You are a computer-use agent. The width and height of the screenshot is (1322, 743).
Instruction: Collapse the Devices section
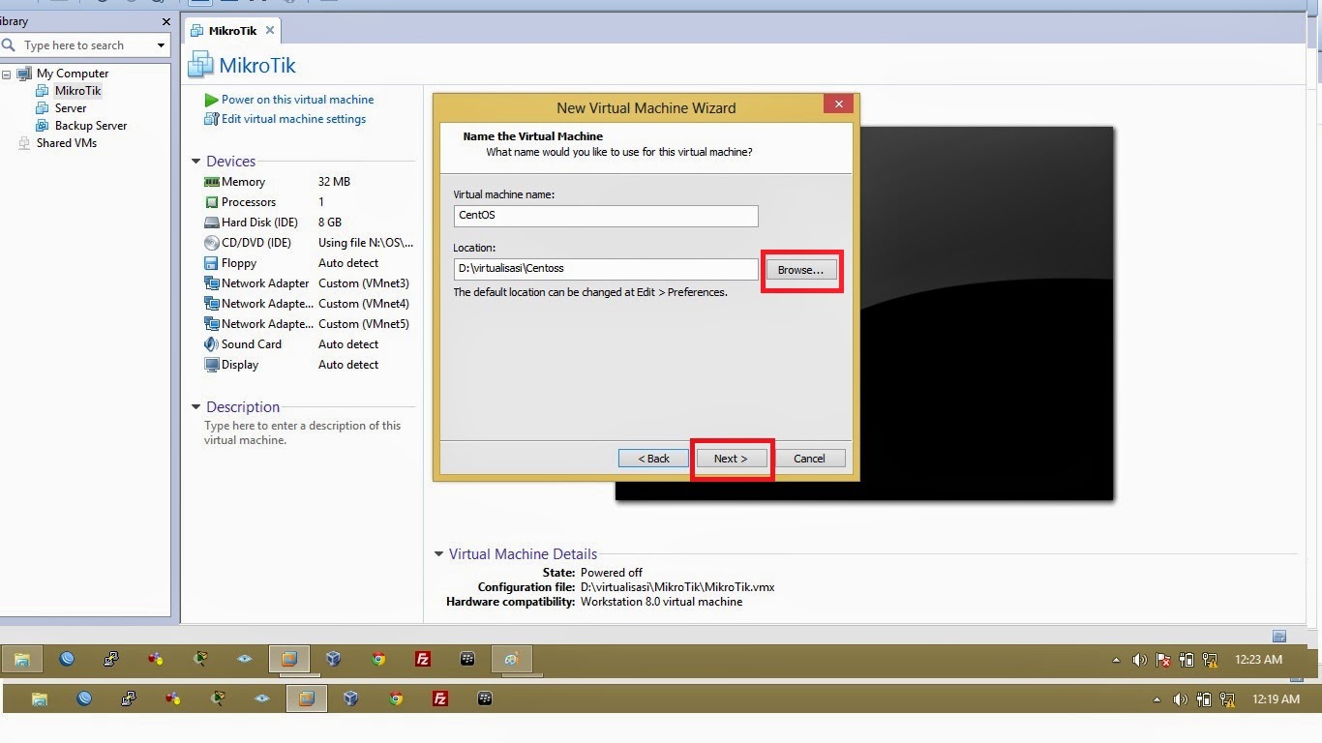pyautogui.click(x=196, y=162)
